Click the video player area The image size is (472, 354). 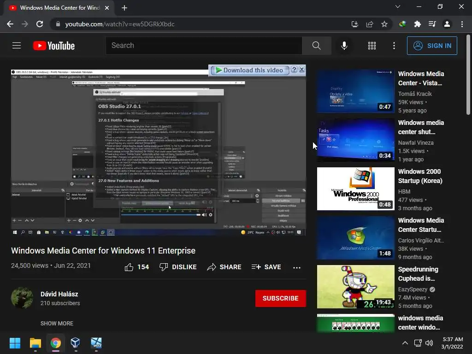pyautogui.click(x=159, y=152)
